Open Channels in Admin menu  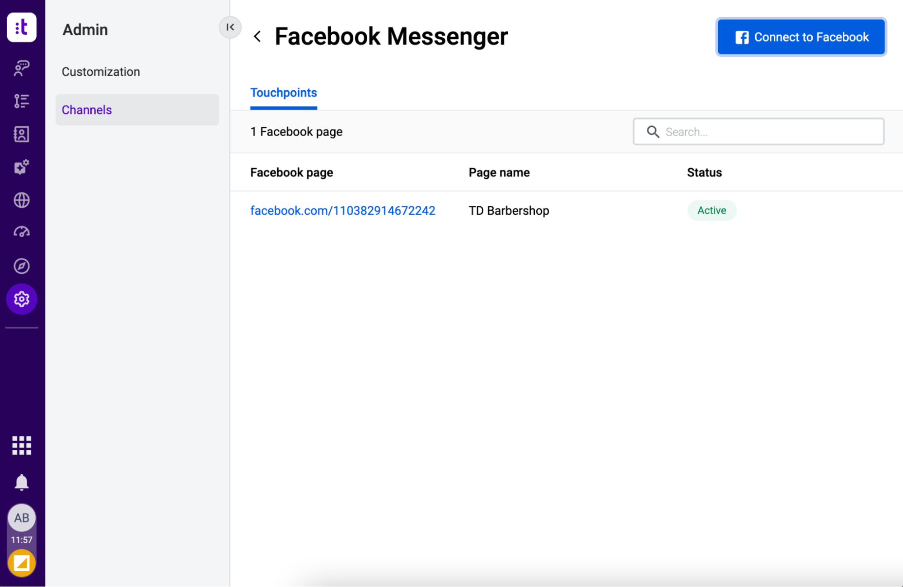pos(137,110)
